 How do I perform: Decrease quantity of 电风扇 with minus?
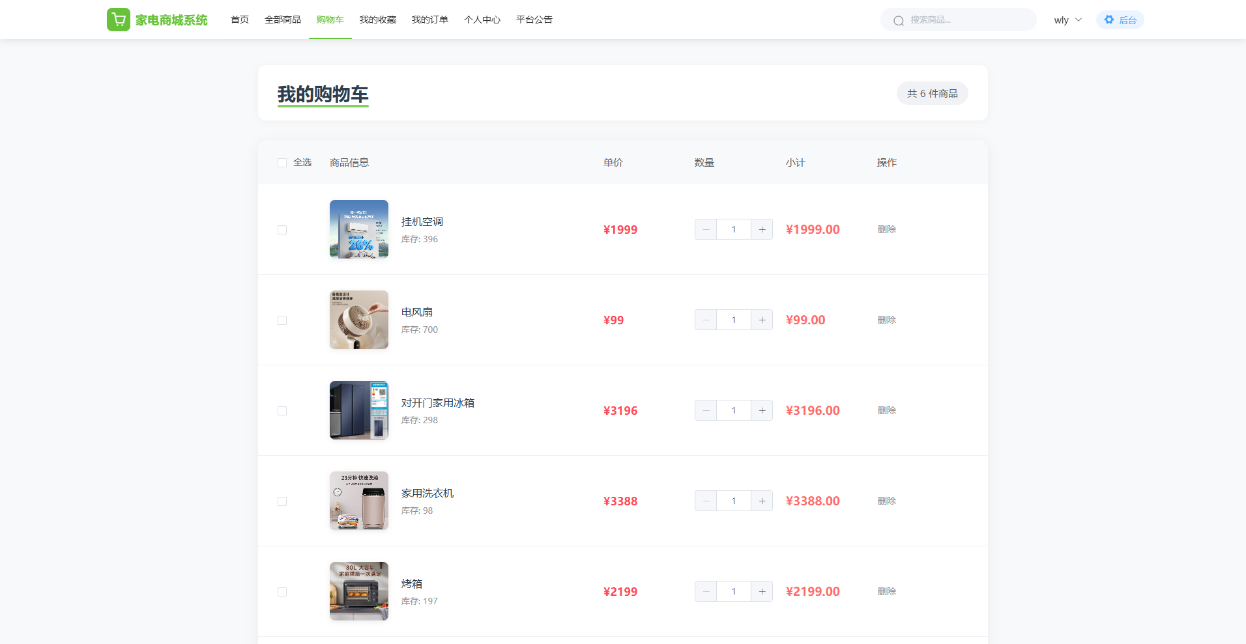pyautogui.click(x=706, y=320)
